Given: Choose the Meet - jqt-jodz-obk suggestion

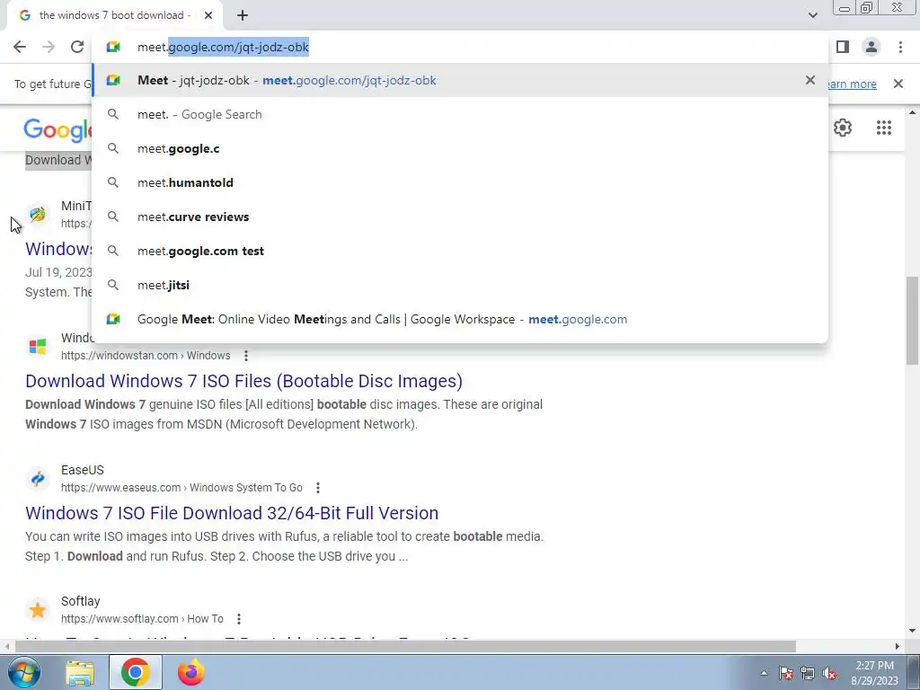Looking at the screenshot, I should (x=460, y=80).
